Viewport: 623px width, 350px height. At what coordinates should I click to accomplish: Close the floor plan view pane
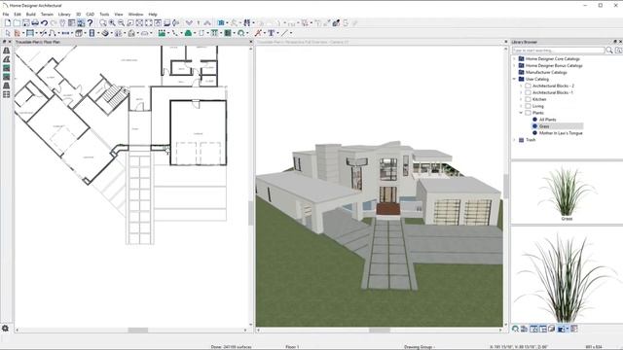(251, 42)
